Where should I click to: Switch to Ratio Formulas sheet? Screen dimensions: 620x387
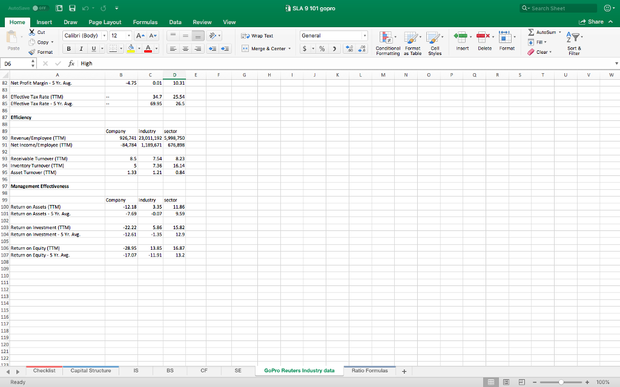click(370, 371)
